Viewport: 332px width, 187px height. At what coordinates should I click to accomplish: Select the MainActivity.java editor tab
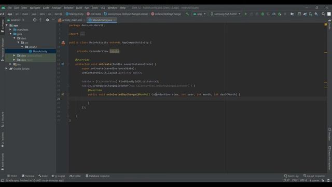[102, 20]
